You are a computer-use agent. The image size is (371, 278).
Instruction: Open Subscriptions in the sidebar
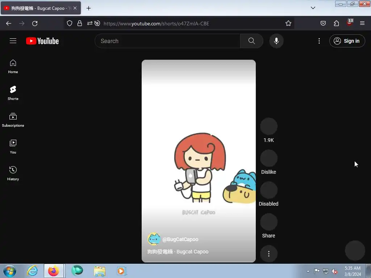13,120
